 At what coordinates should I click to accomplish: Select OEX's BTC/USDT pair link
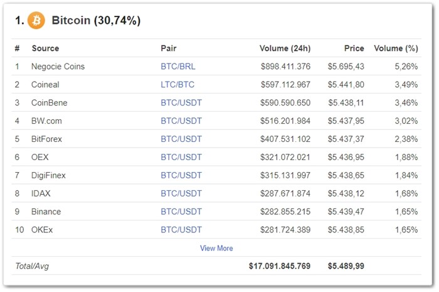coord(181,158)
